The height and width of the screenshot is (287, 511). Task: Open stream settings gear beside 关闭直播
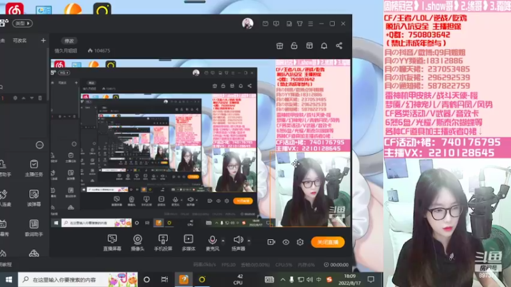pos(300,242)
